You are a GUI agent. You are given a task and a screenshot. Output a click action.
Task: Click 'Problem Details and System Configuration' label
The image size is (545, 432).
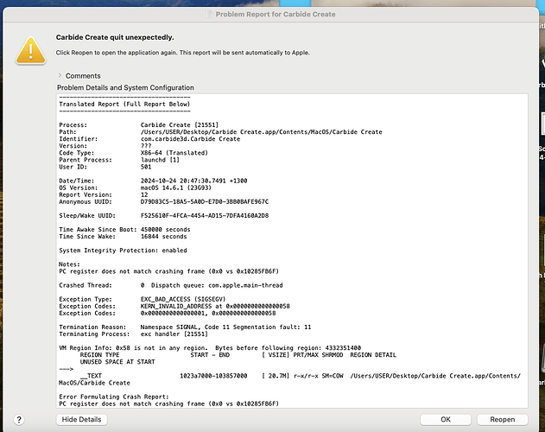tap(125, 87)
